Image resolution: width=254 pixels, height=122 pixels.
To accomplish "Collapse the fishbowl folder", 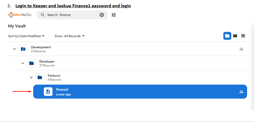I will (x=31, y=77).
